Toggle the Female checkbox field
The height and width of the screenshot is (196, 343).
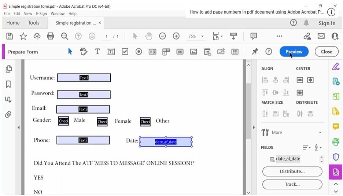point(102,122)
